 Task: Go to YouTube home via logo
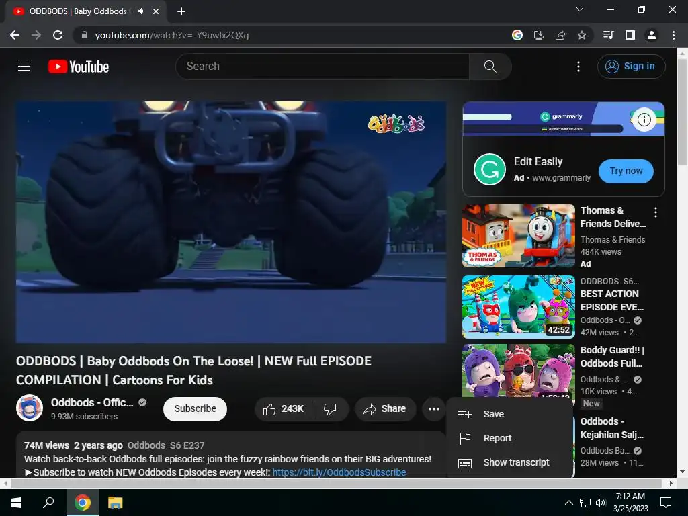[79, 67]
